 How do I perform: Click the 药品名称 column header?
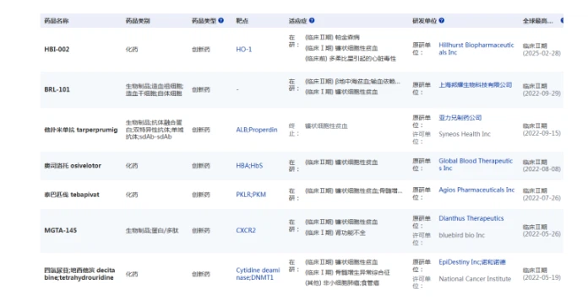click(x=57, y=20)
